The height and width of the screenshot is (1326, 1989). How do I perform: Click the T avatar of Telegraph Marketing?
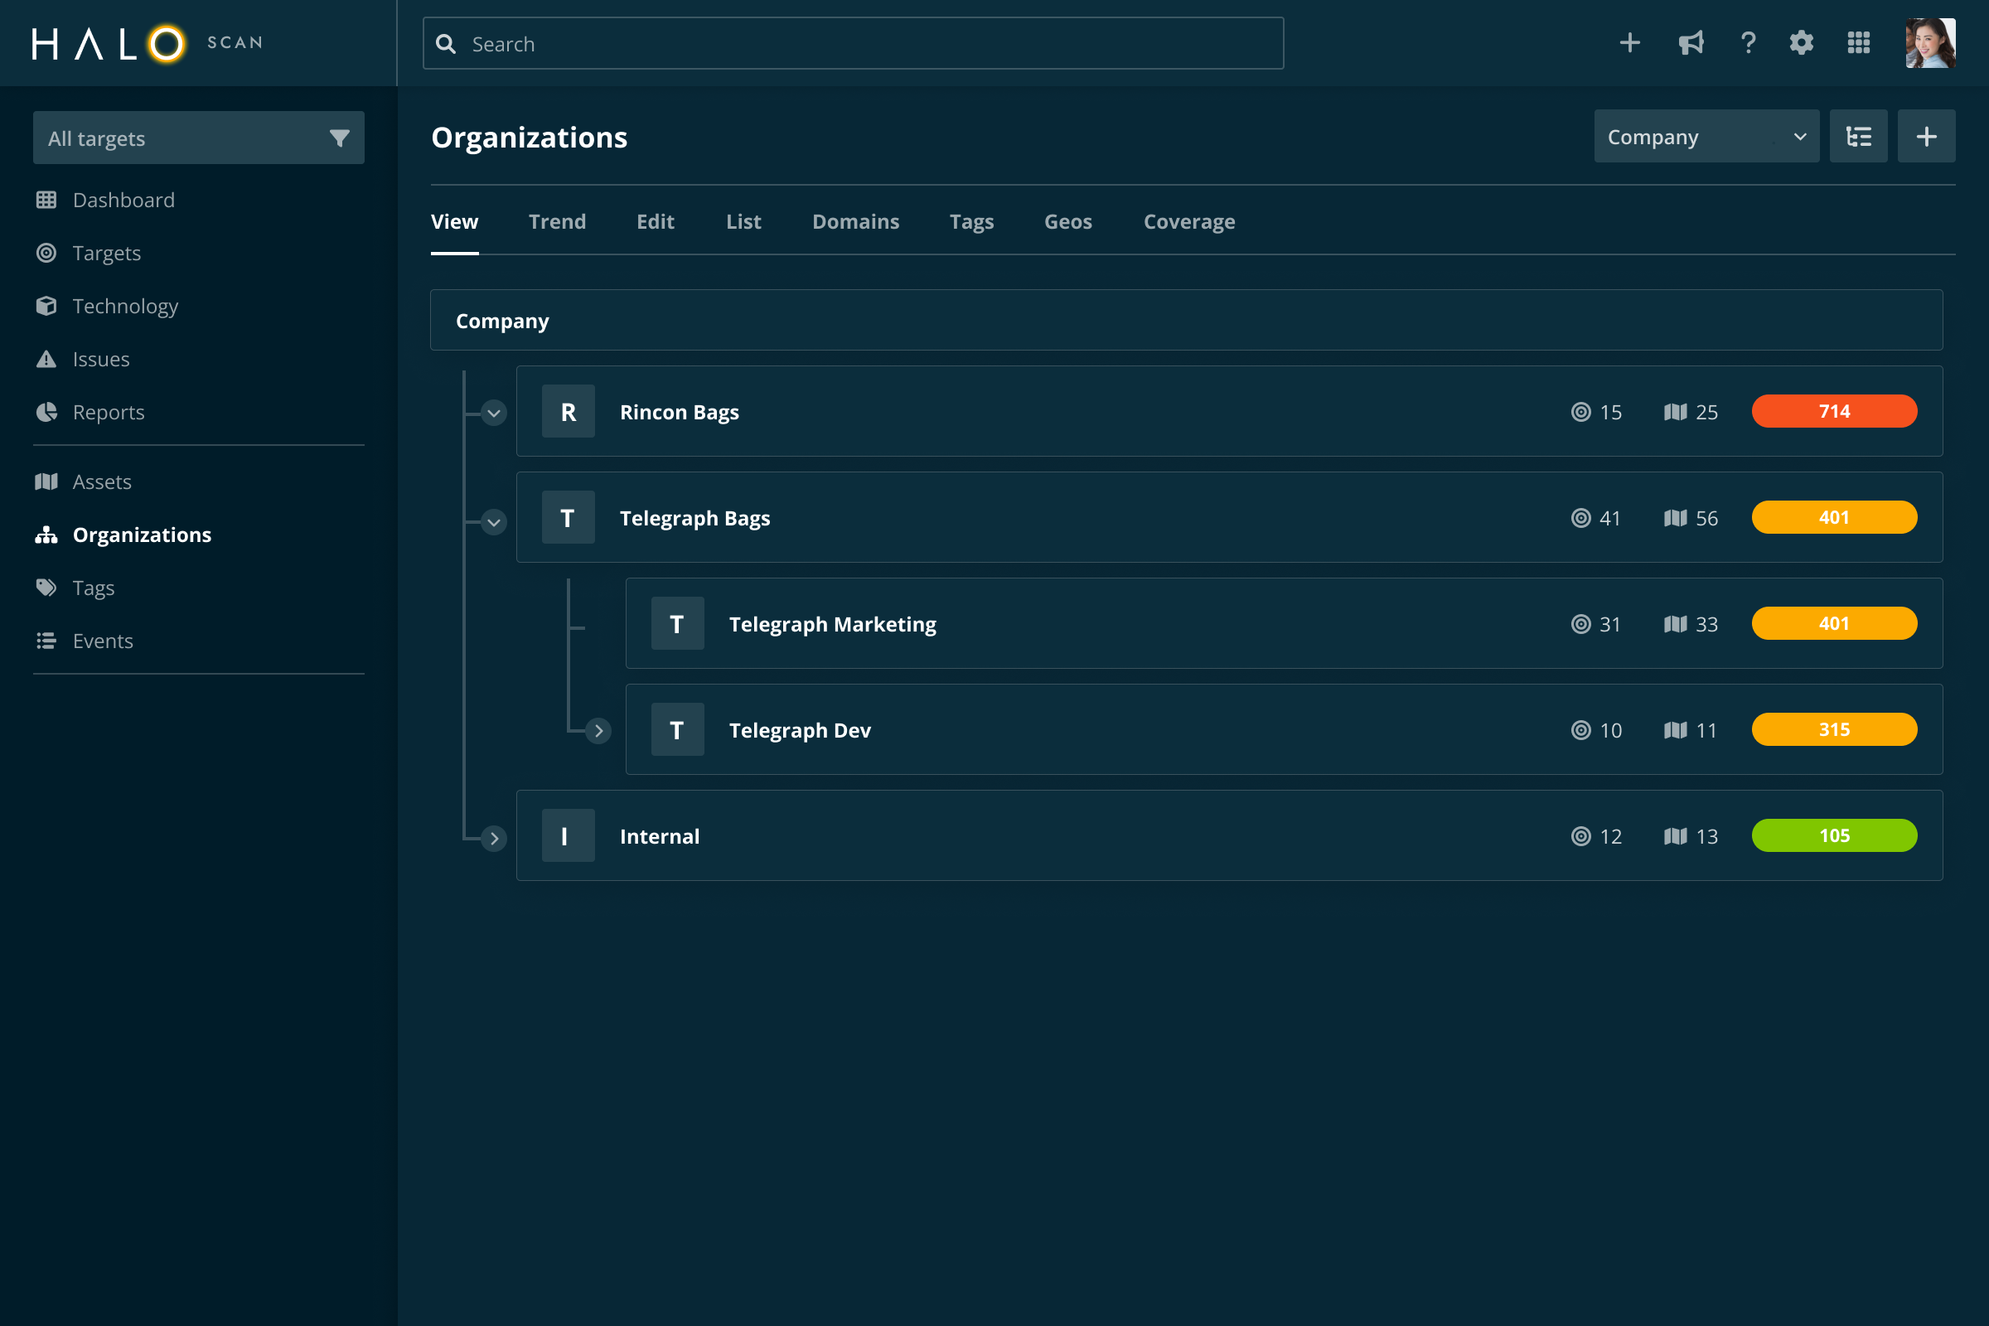pos(677,624)
